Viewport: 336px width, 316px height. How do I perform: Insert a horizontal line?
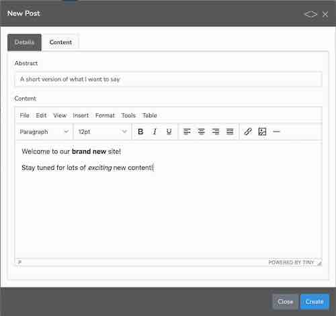click(x=276, y=131)
